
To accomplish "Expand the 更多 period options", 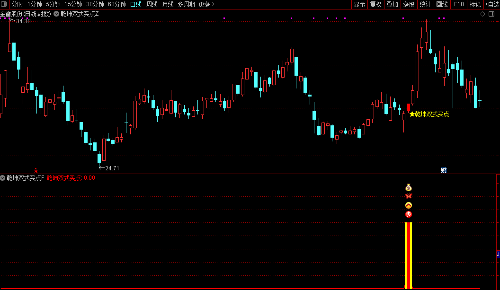I will pyautogui.click(x=206, y=4).
